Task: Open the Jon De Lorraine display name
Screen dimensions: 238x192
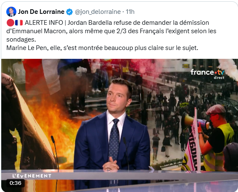Action: pos(41,12)
